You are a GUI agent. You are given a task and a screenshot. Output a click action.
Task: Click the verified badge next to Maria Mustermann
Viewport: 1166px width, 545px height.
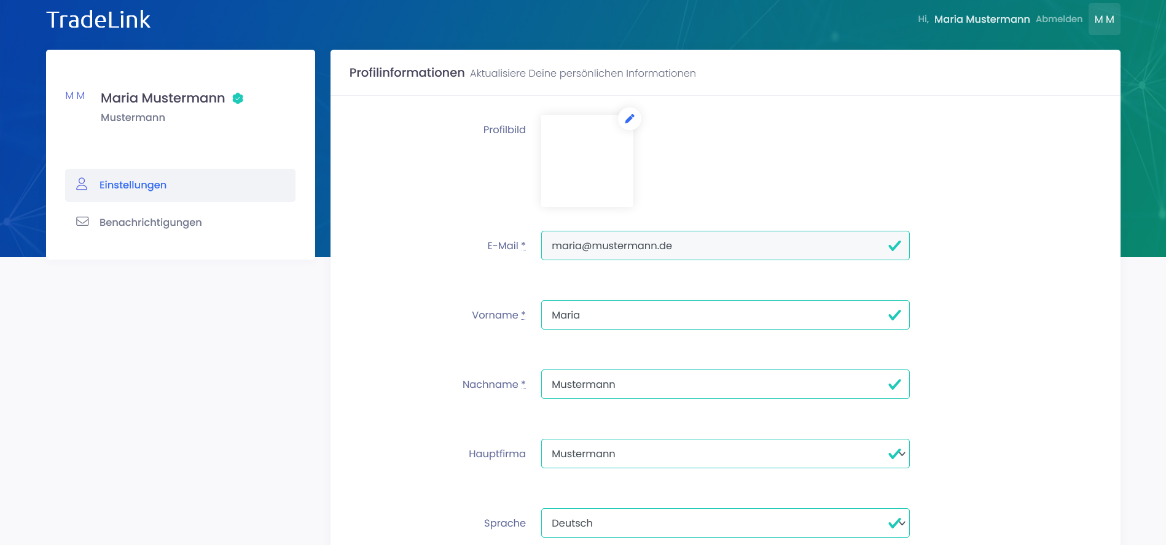tap(238, 98)
